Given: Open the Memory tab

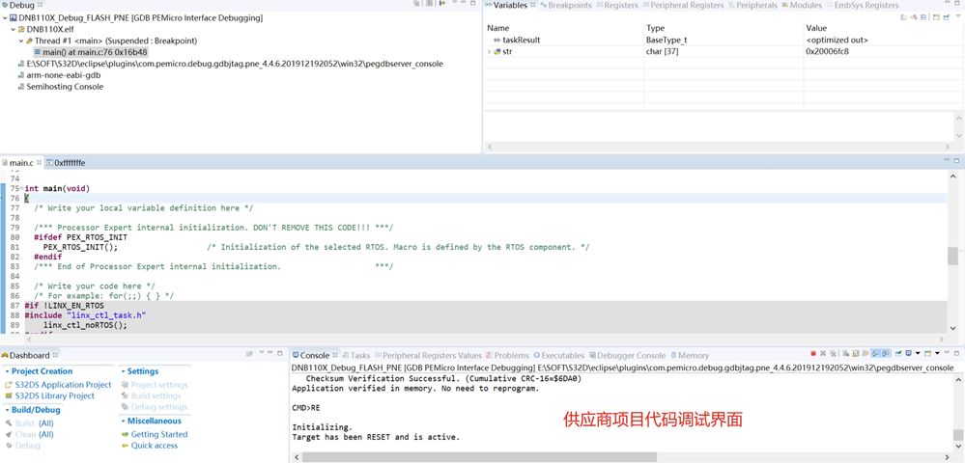Looking at the screenshot, I should click(690, 355).
